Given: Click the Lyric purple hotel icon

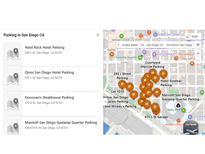Looking at the screenshot, I should click(190, 117).
